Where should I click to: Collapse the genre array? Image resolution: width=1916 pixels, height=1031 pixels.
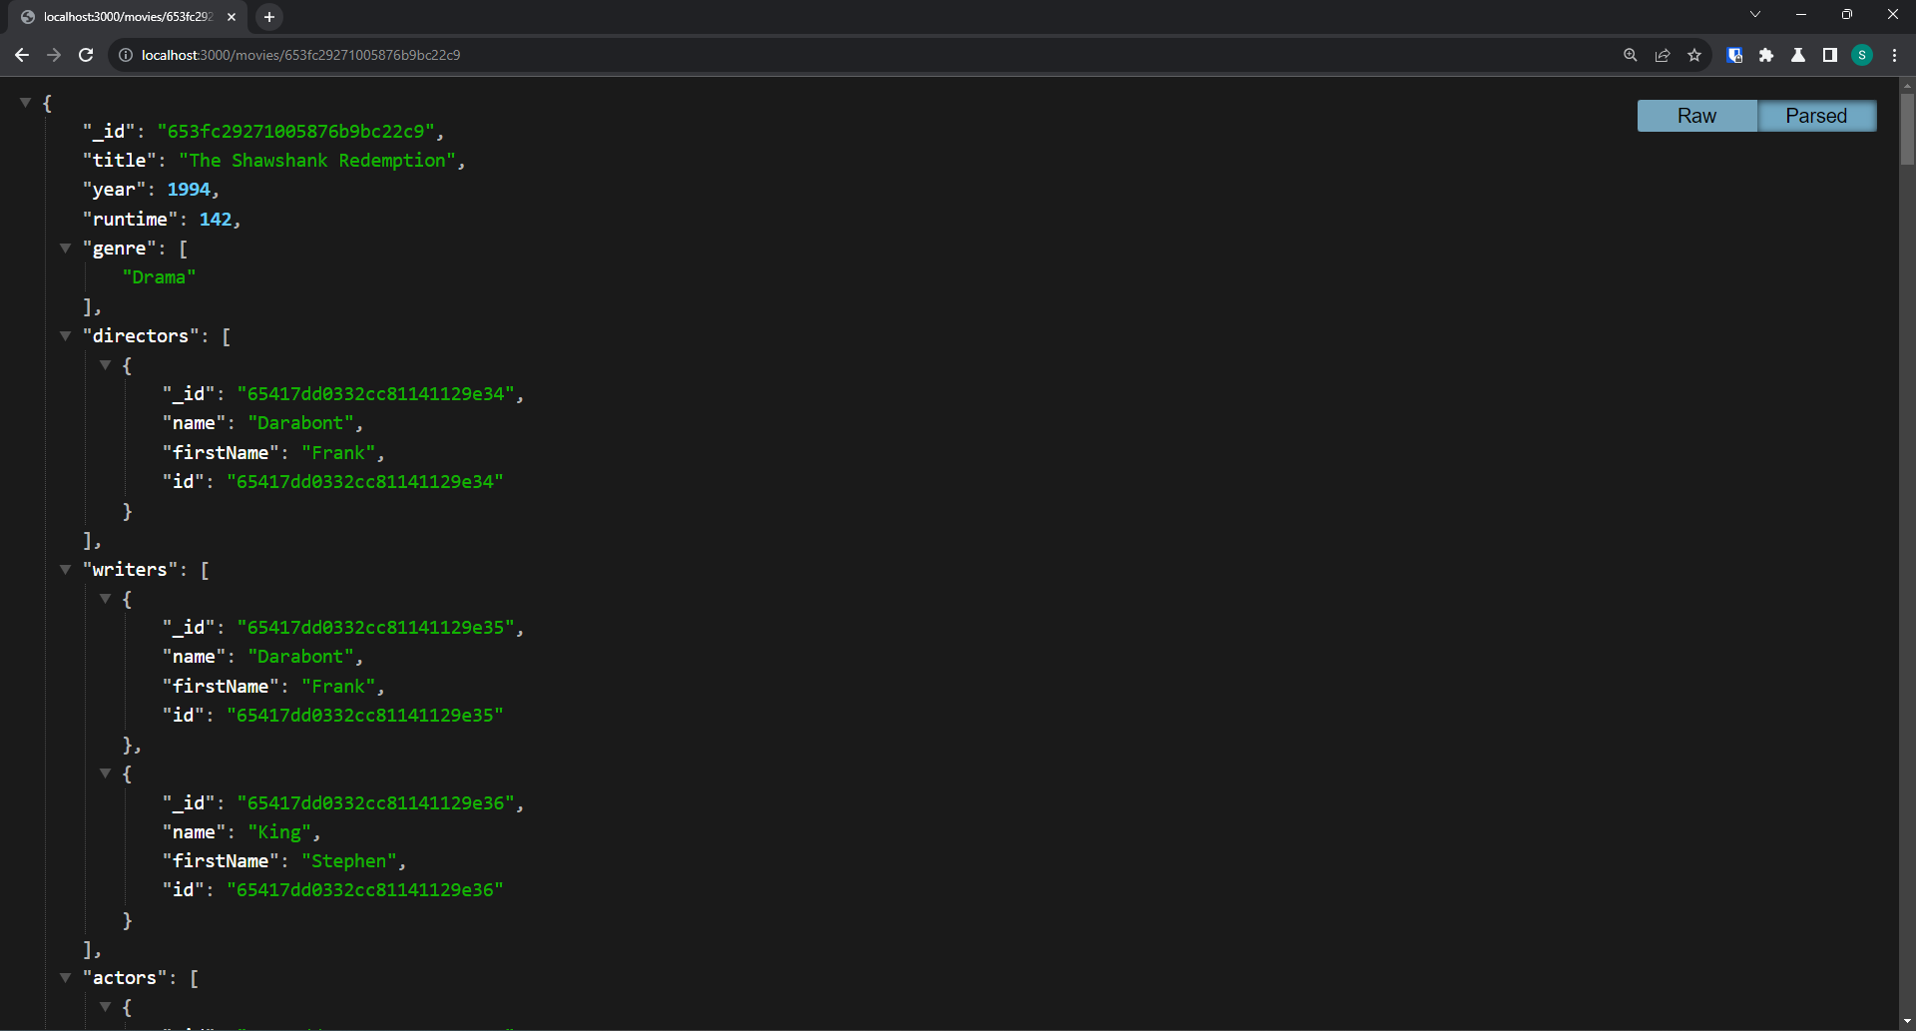pos(65,249)
